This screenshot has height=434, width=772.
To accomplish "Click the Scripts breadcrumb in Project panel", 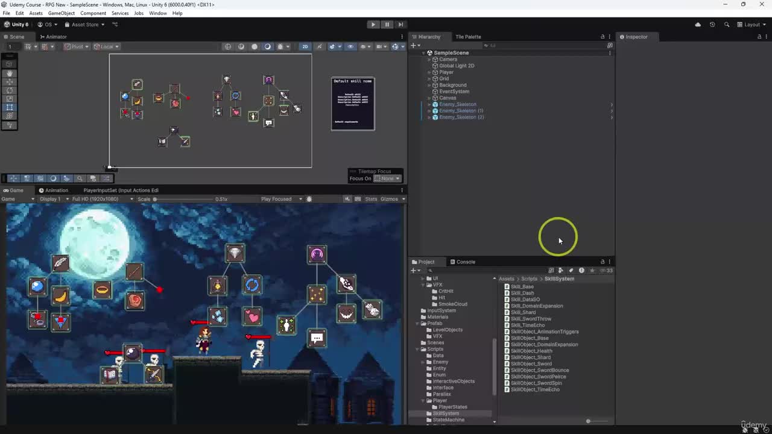I will (529, 279).
